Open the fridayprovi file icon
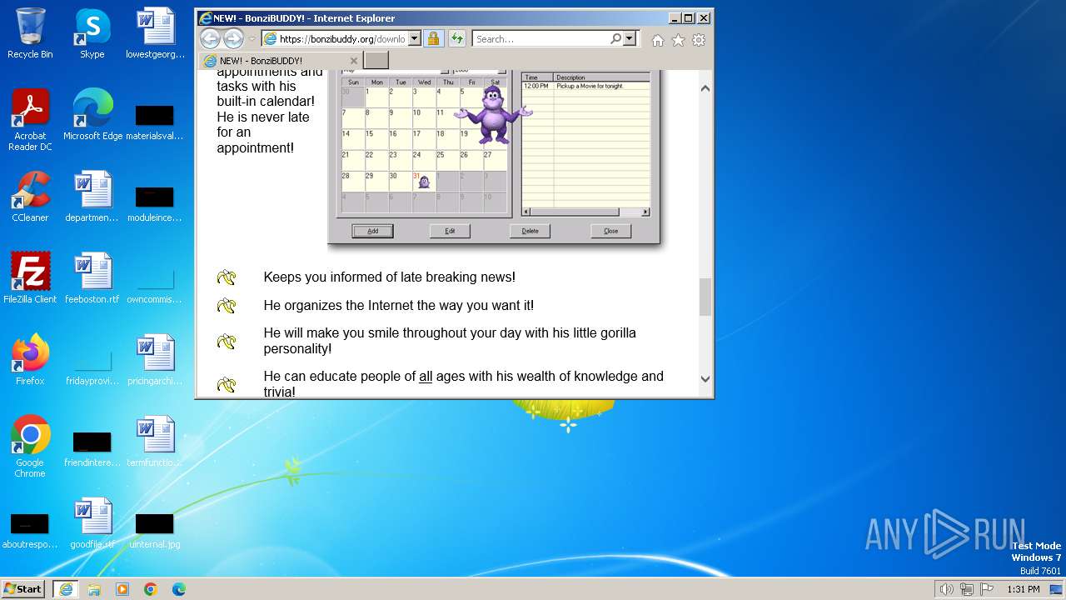The image size is (1066, 600). point(92,366)
